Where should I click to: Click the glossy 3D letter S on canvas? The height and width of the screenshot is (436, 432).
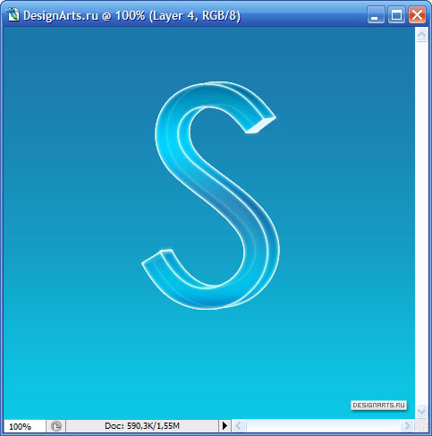(210, 195)
